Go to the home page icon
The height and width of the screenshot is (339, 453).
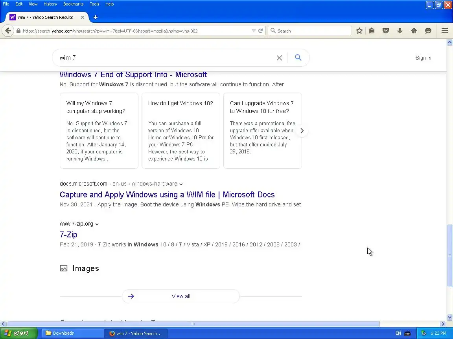(414, 31)
